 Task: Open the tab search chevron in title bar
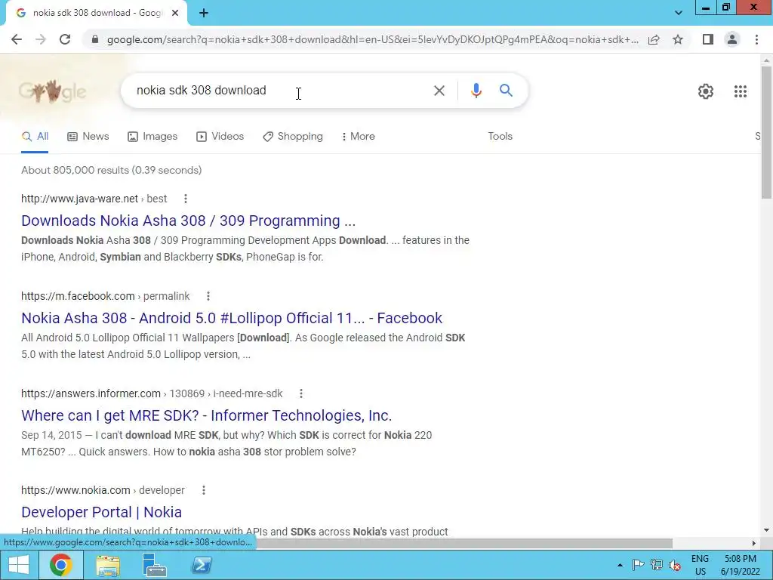679,14
